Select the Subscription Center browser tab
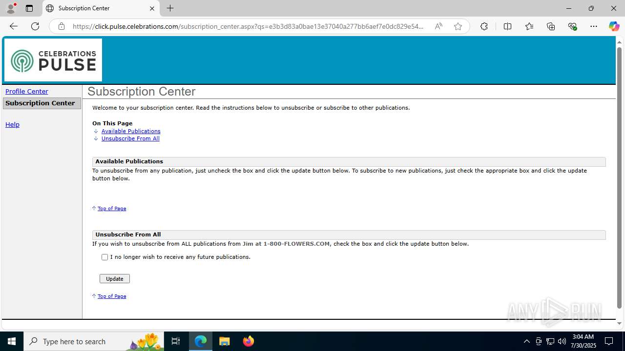This screenshot has width=625, height=351. tap(101, 8)
